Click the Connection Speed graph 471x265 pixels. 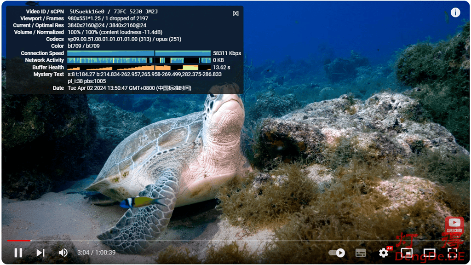(139, 53)
